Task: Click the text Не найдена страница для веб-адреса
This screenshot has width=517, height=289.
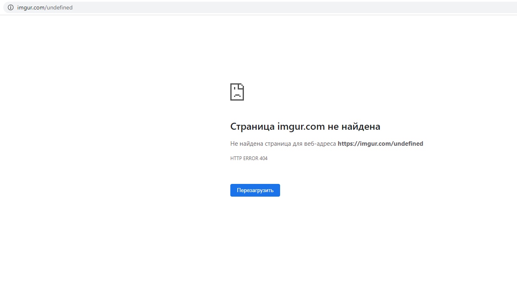Action: click(x=283, y=144)
